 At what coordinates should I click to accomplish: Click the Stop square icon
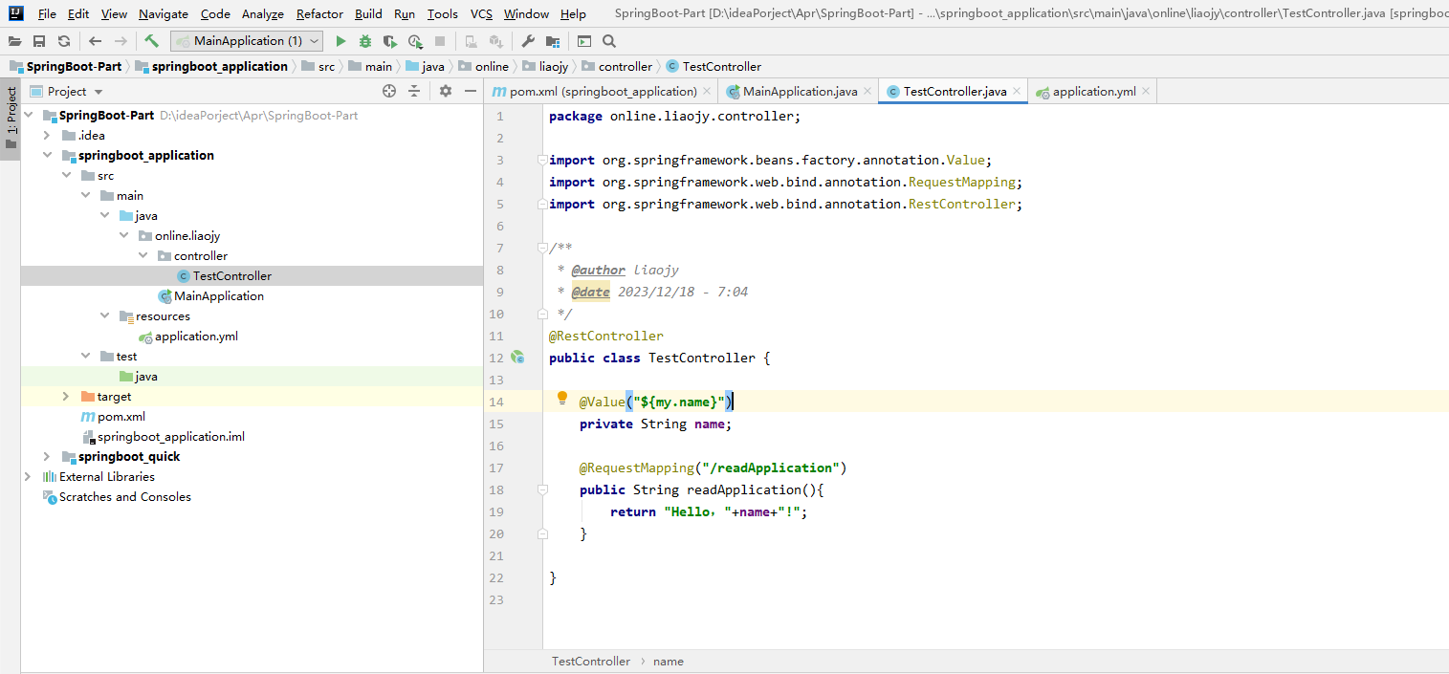440,41
